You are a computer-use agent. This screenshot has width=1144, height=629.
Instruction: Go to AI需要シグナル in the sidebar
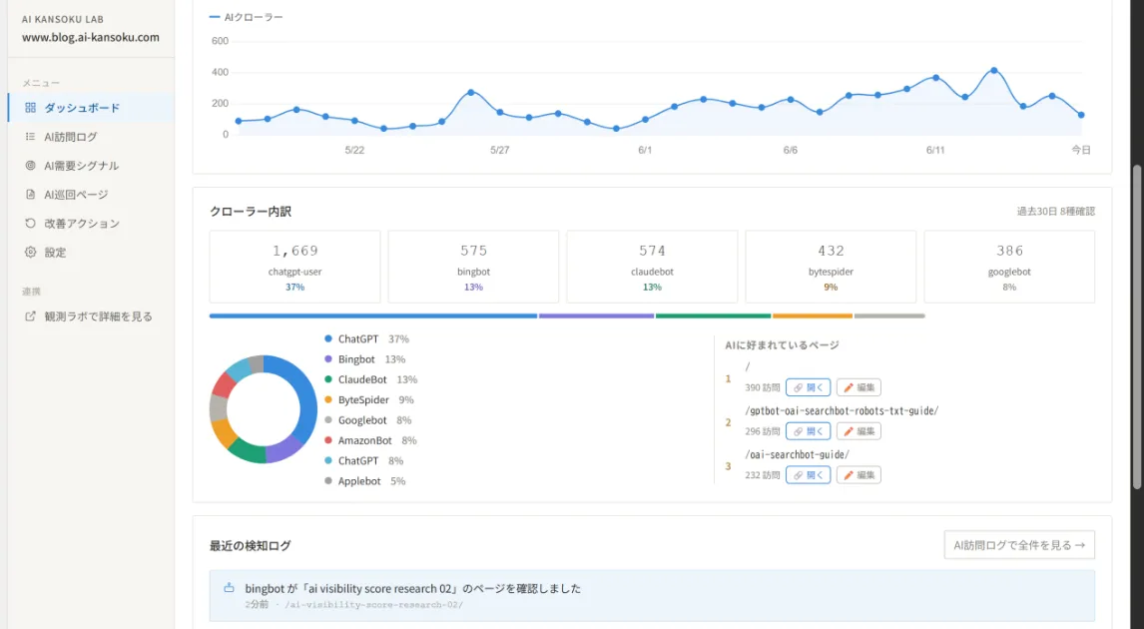[91, 166]
